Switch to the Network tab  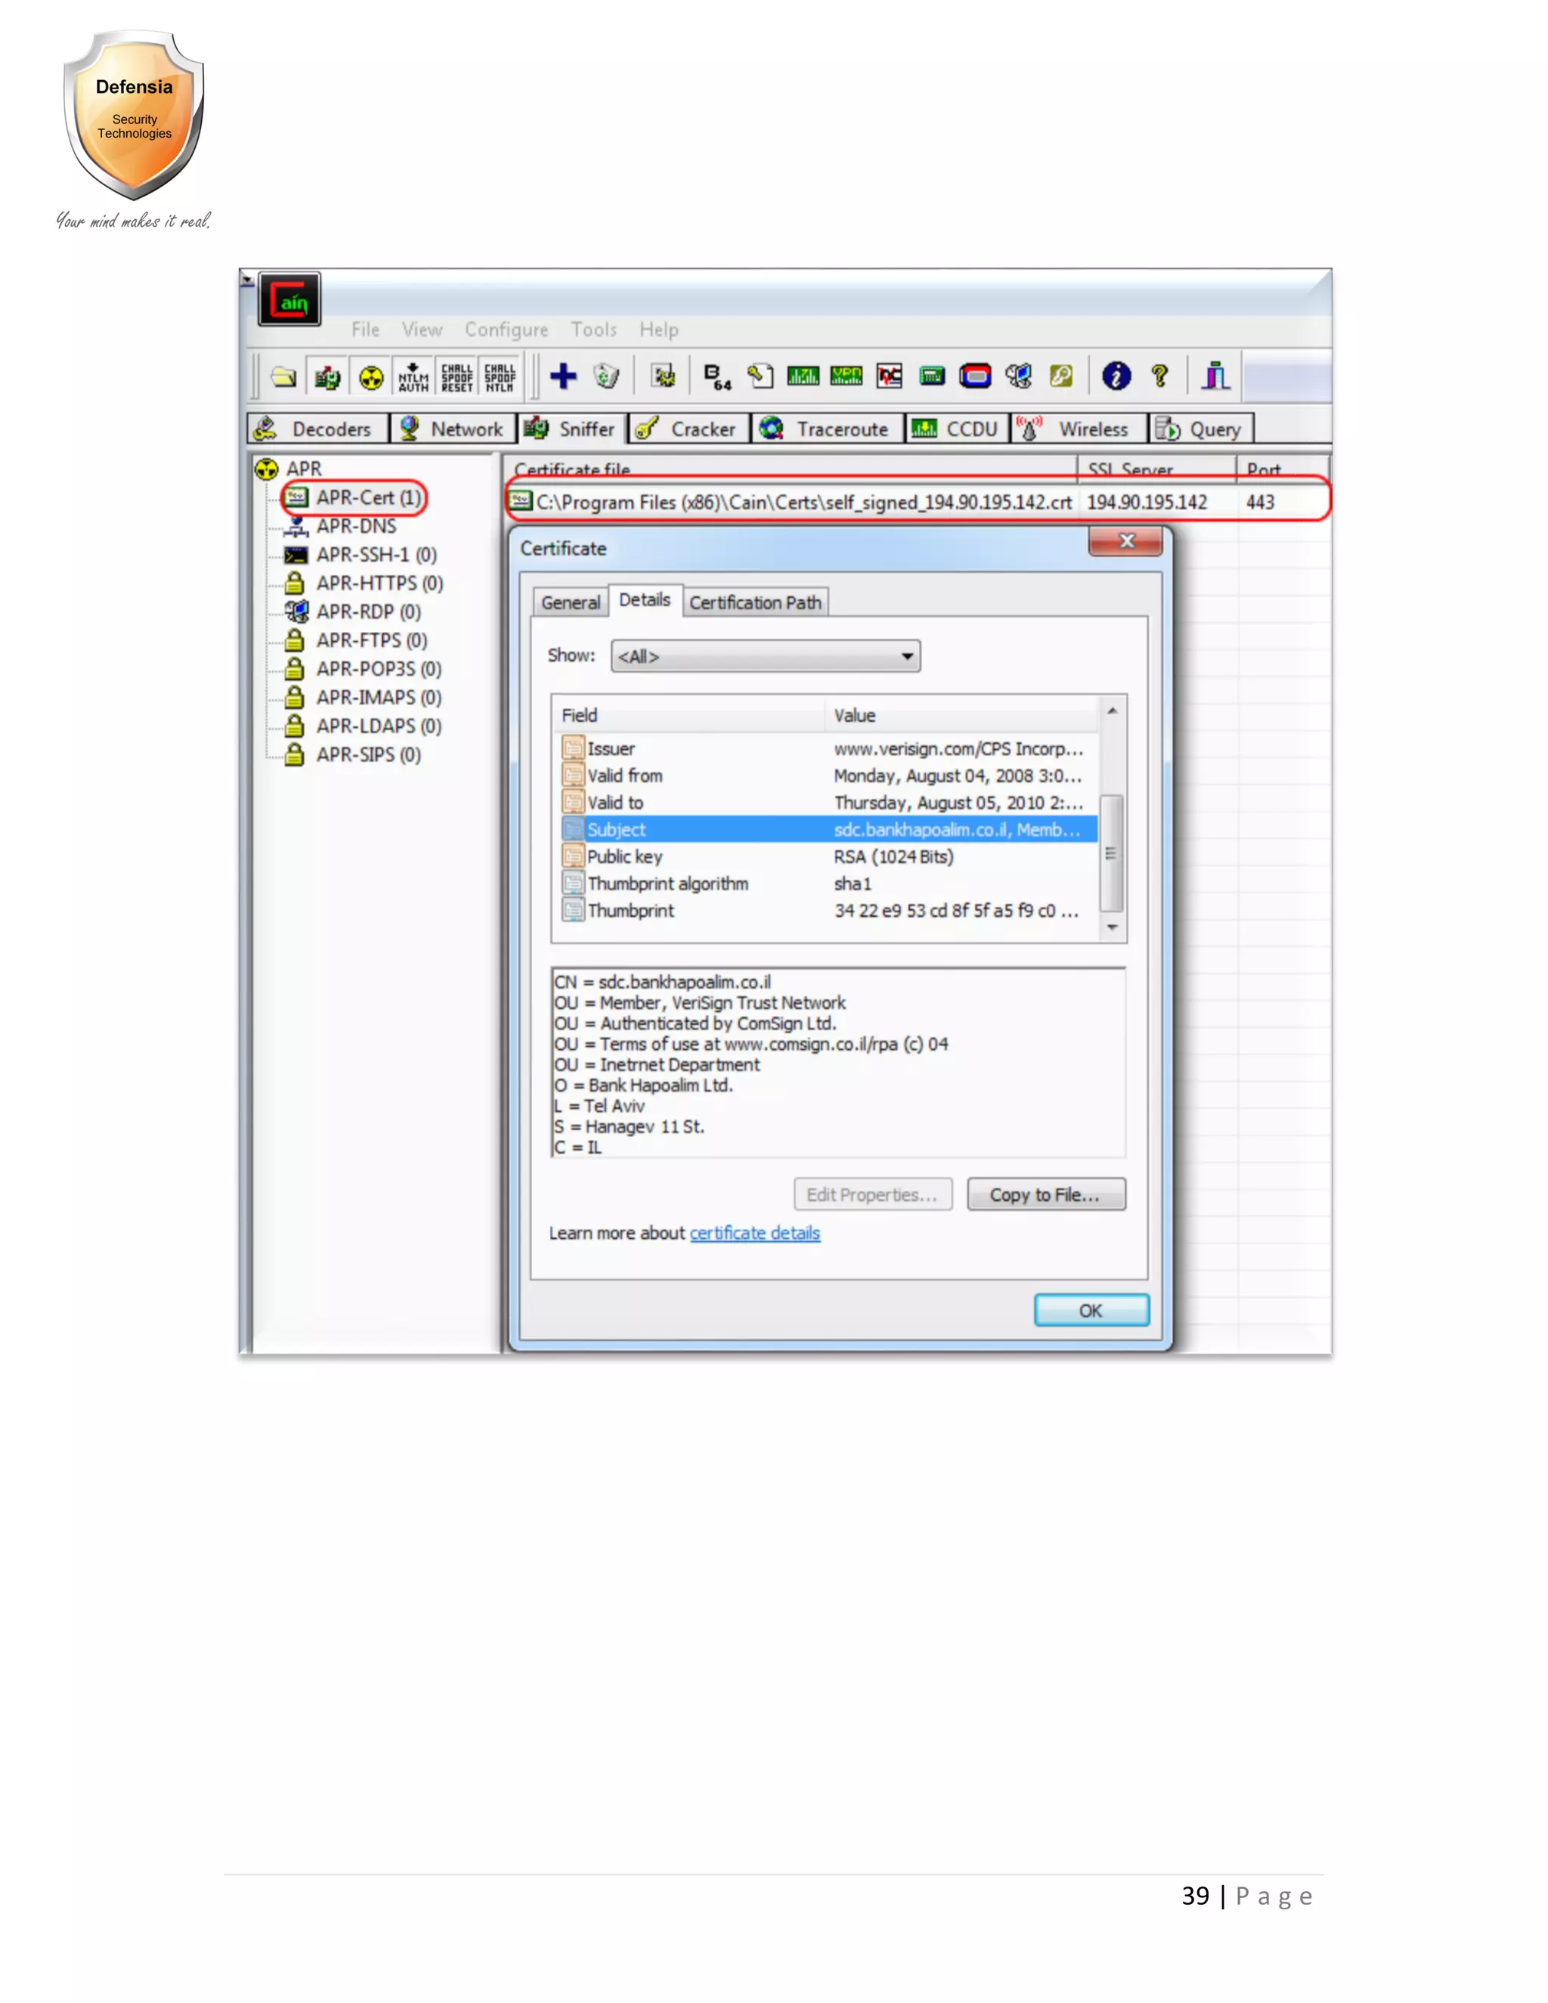[x=453, y=429]
